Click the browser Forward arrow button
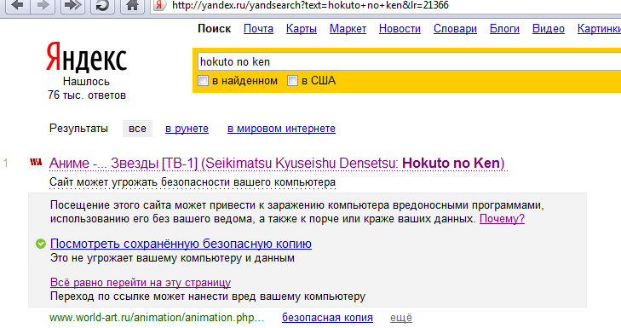621x328 pixels. tap(43, 6)
